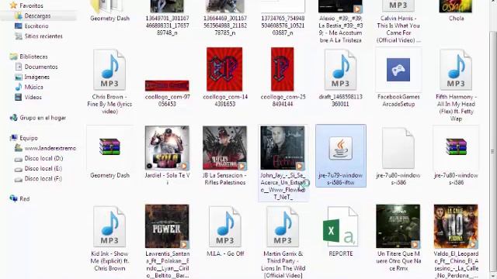Select the 13734765_754948 image file
Screen dimensions: 497x279
point(283,6)
